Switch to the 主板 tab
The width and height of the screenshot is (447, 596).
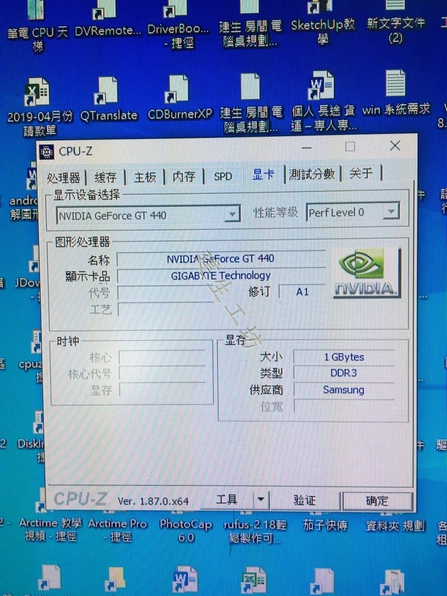coord(145,177)
